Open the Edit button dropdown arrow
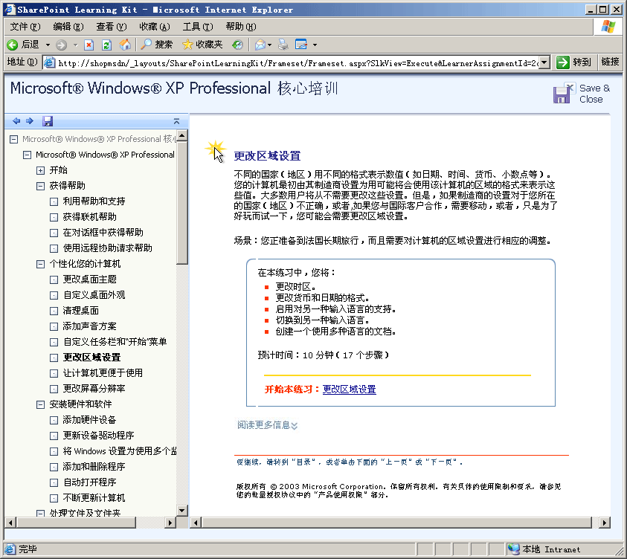The width and height of the screenshot is (627, 559). [315, 45]
